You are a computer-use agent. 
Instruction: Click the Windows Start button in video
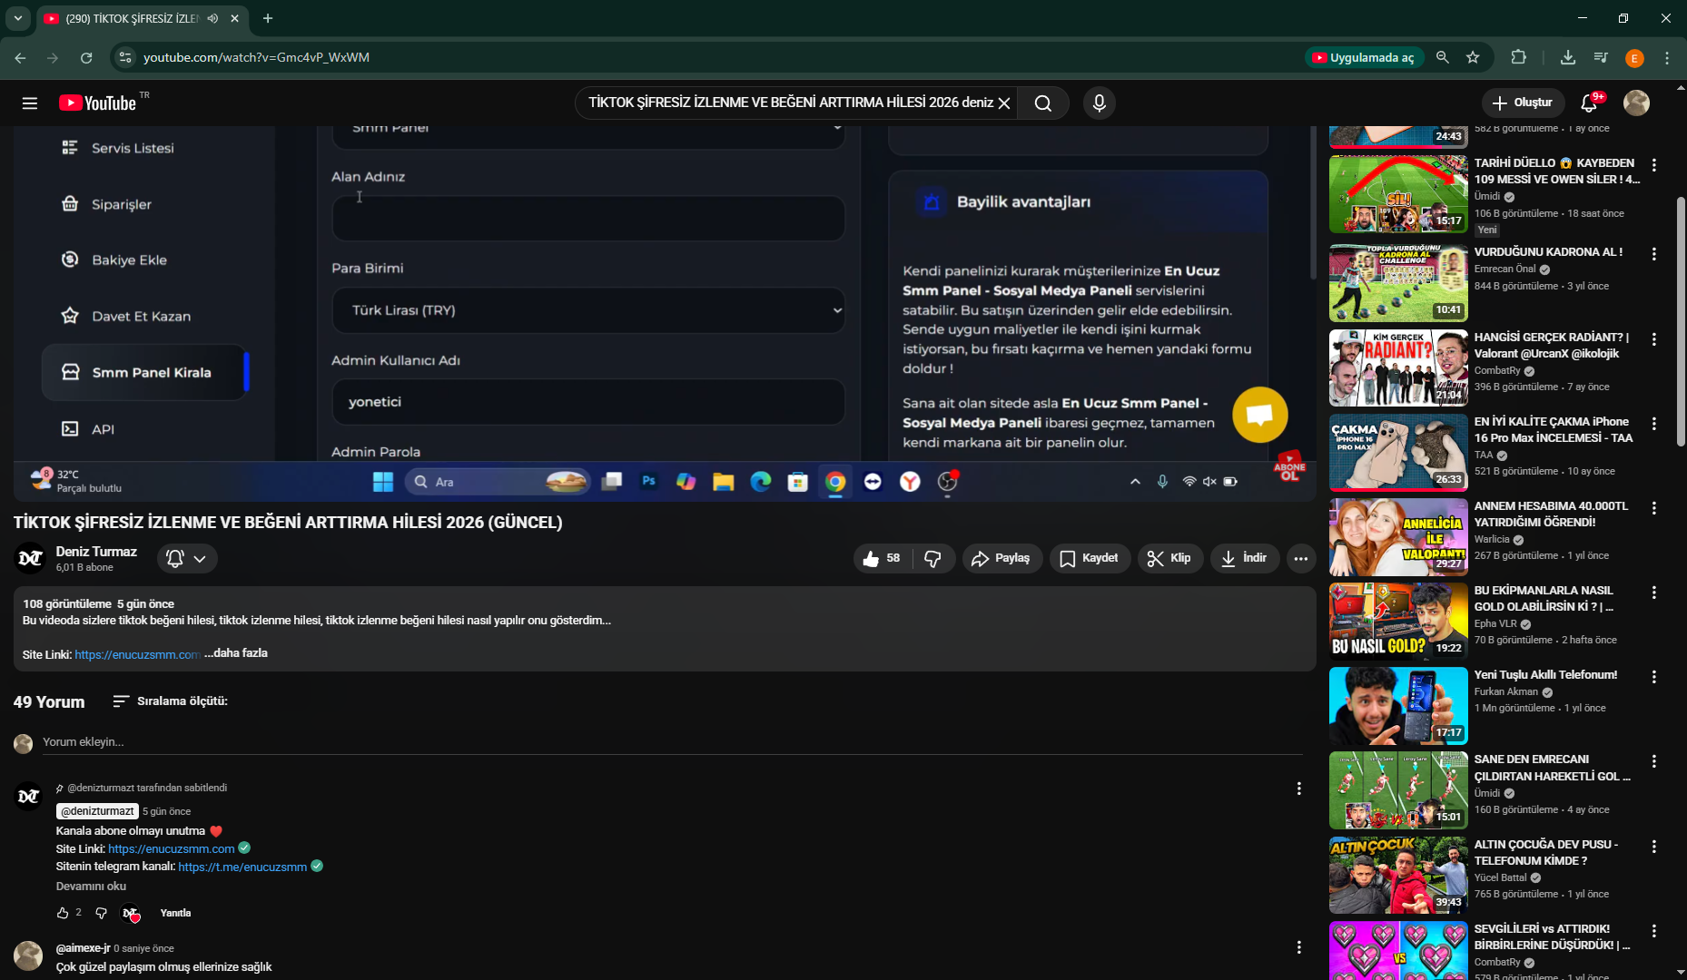tap(383, 482)
